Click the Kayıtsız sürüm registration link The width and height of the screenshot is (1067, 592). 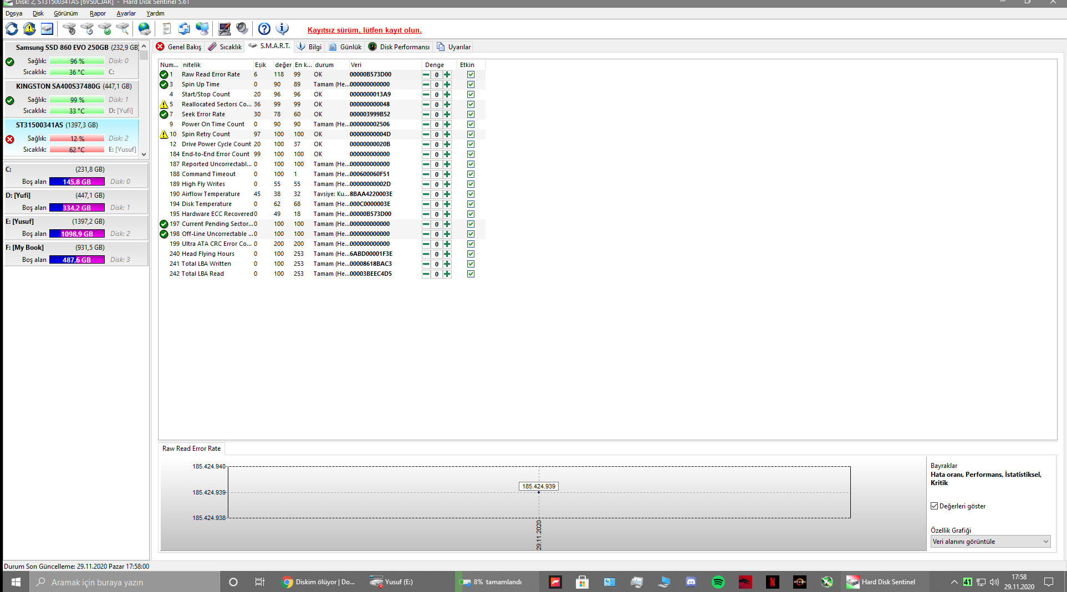(x=365, y=30)
